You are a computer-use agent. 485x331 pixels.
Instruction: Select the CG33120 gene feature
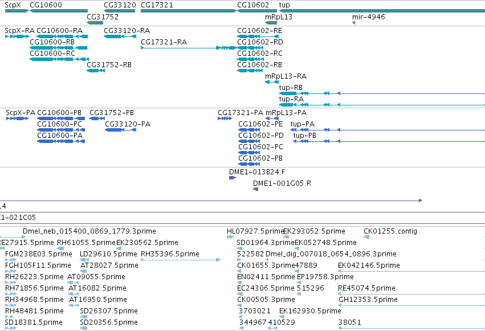[x=119, y=11]
